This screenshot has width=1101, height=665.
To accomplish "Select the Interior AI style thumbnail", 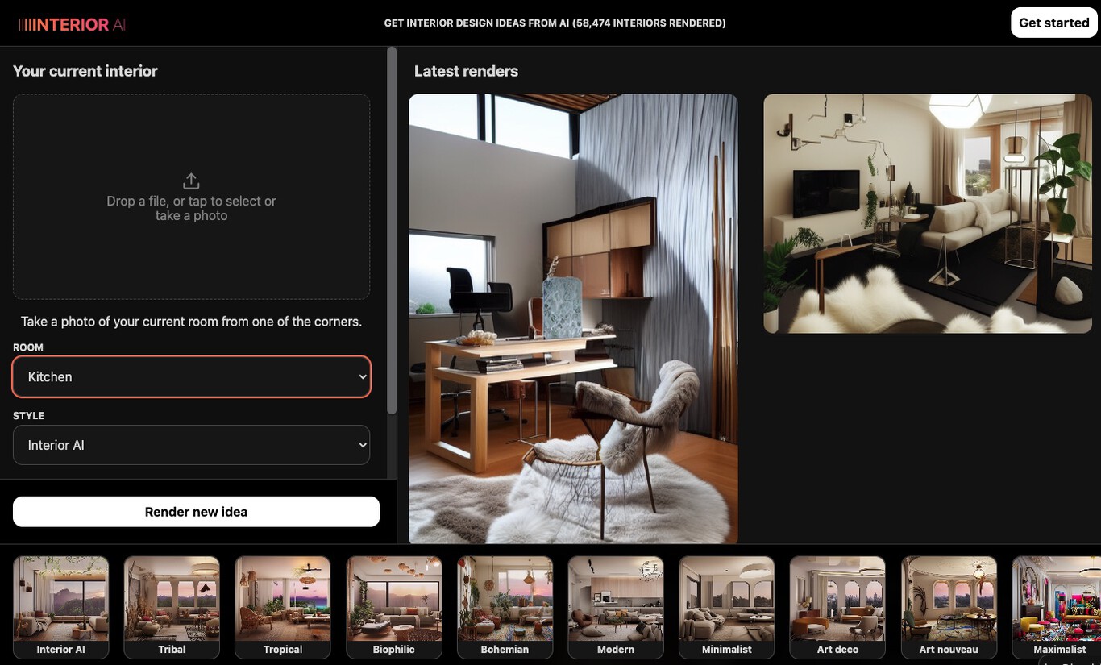I will tap(61, 606).
